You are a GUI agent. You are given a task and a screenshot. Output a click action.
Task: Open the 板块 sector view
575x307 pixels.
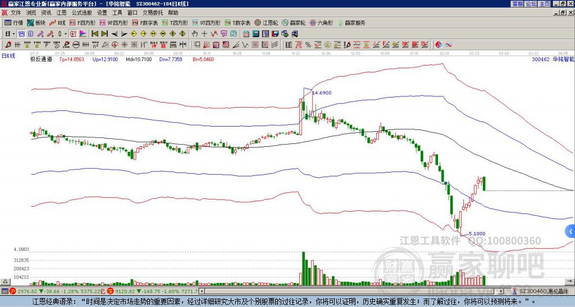[x=36, y=22]
